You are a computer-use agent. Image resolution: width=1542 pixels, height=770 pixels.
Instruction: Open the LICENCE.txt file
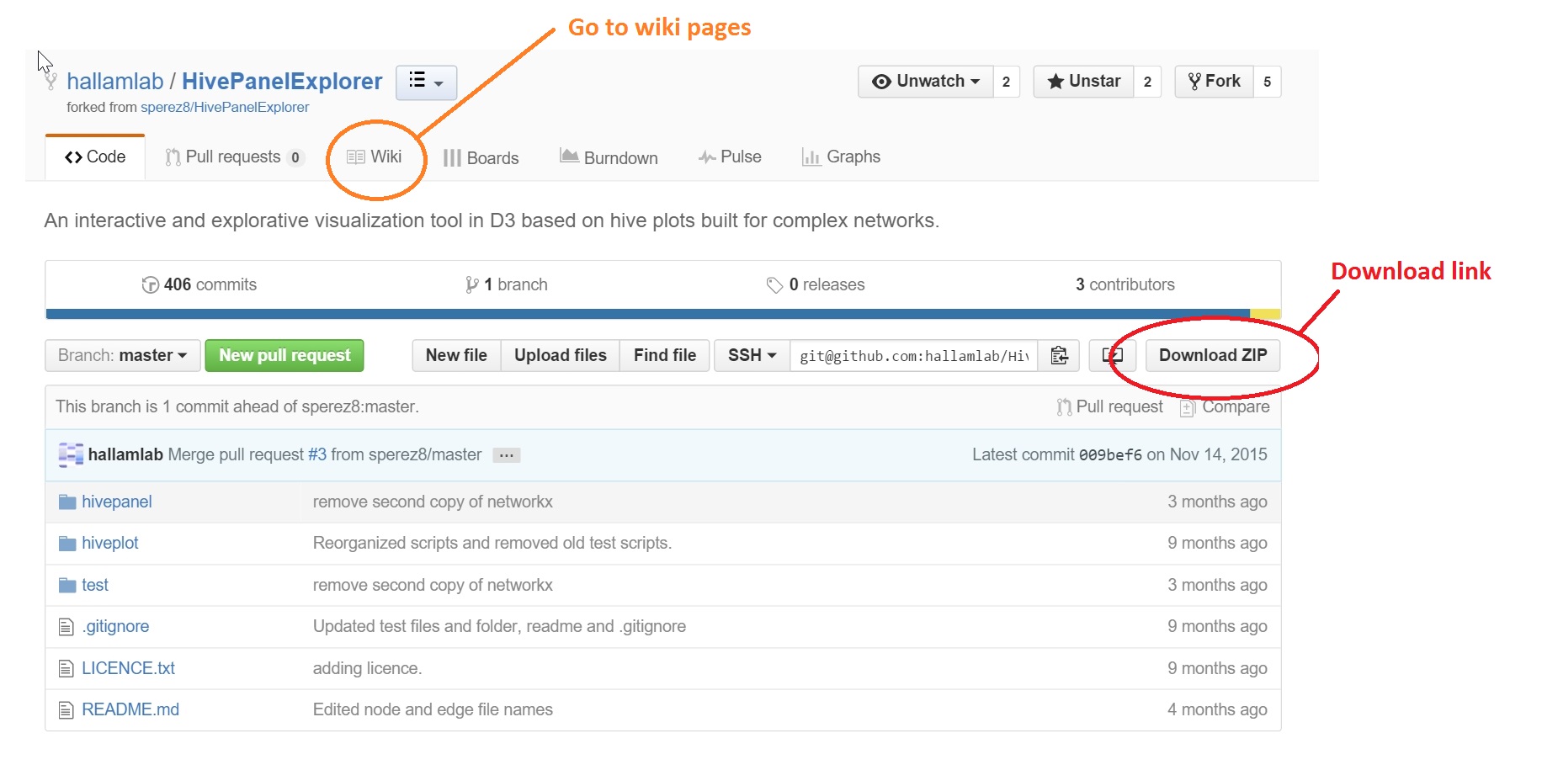[x=128, y=668]
